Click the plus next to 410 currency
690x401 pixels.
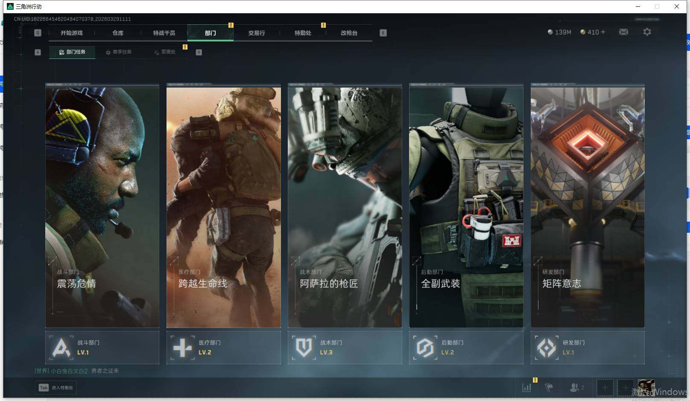point(603,32)
